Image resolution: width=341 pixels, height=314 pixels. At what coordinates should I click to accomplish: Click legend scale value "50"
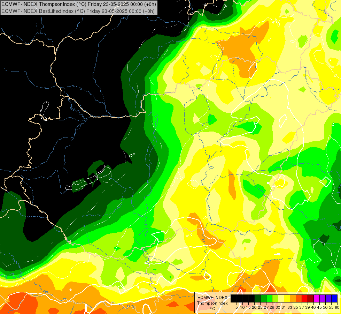point(325,307)
